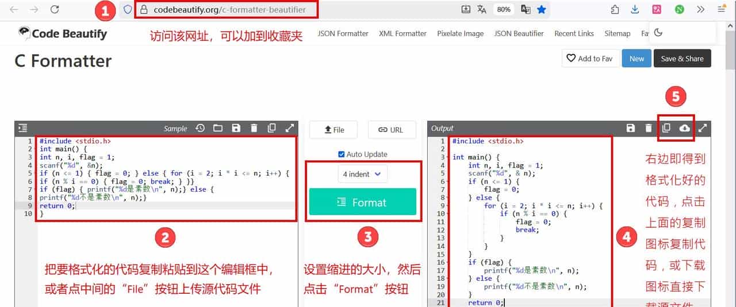Click the codebeautify.org address bar

230,10
